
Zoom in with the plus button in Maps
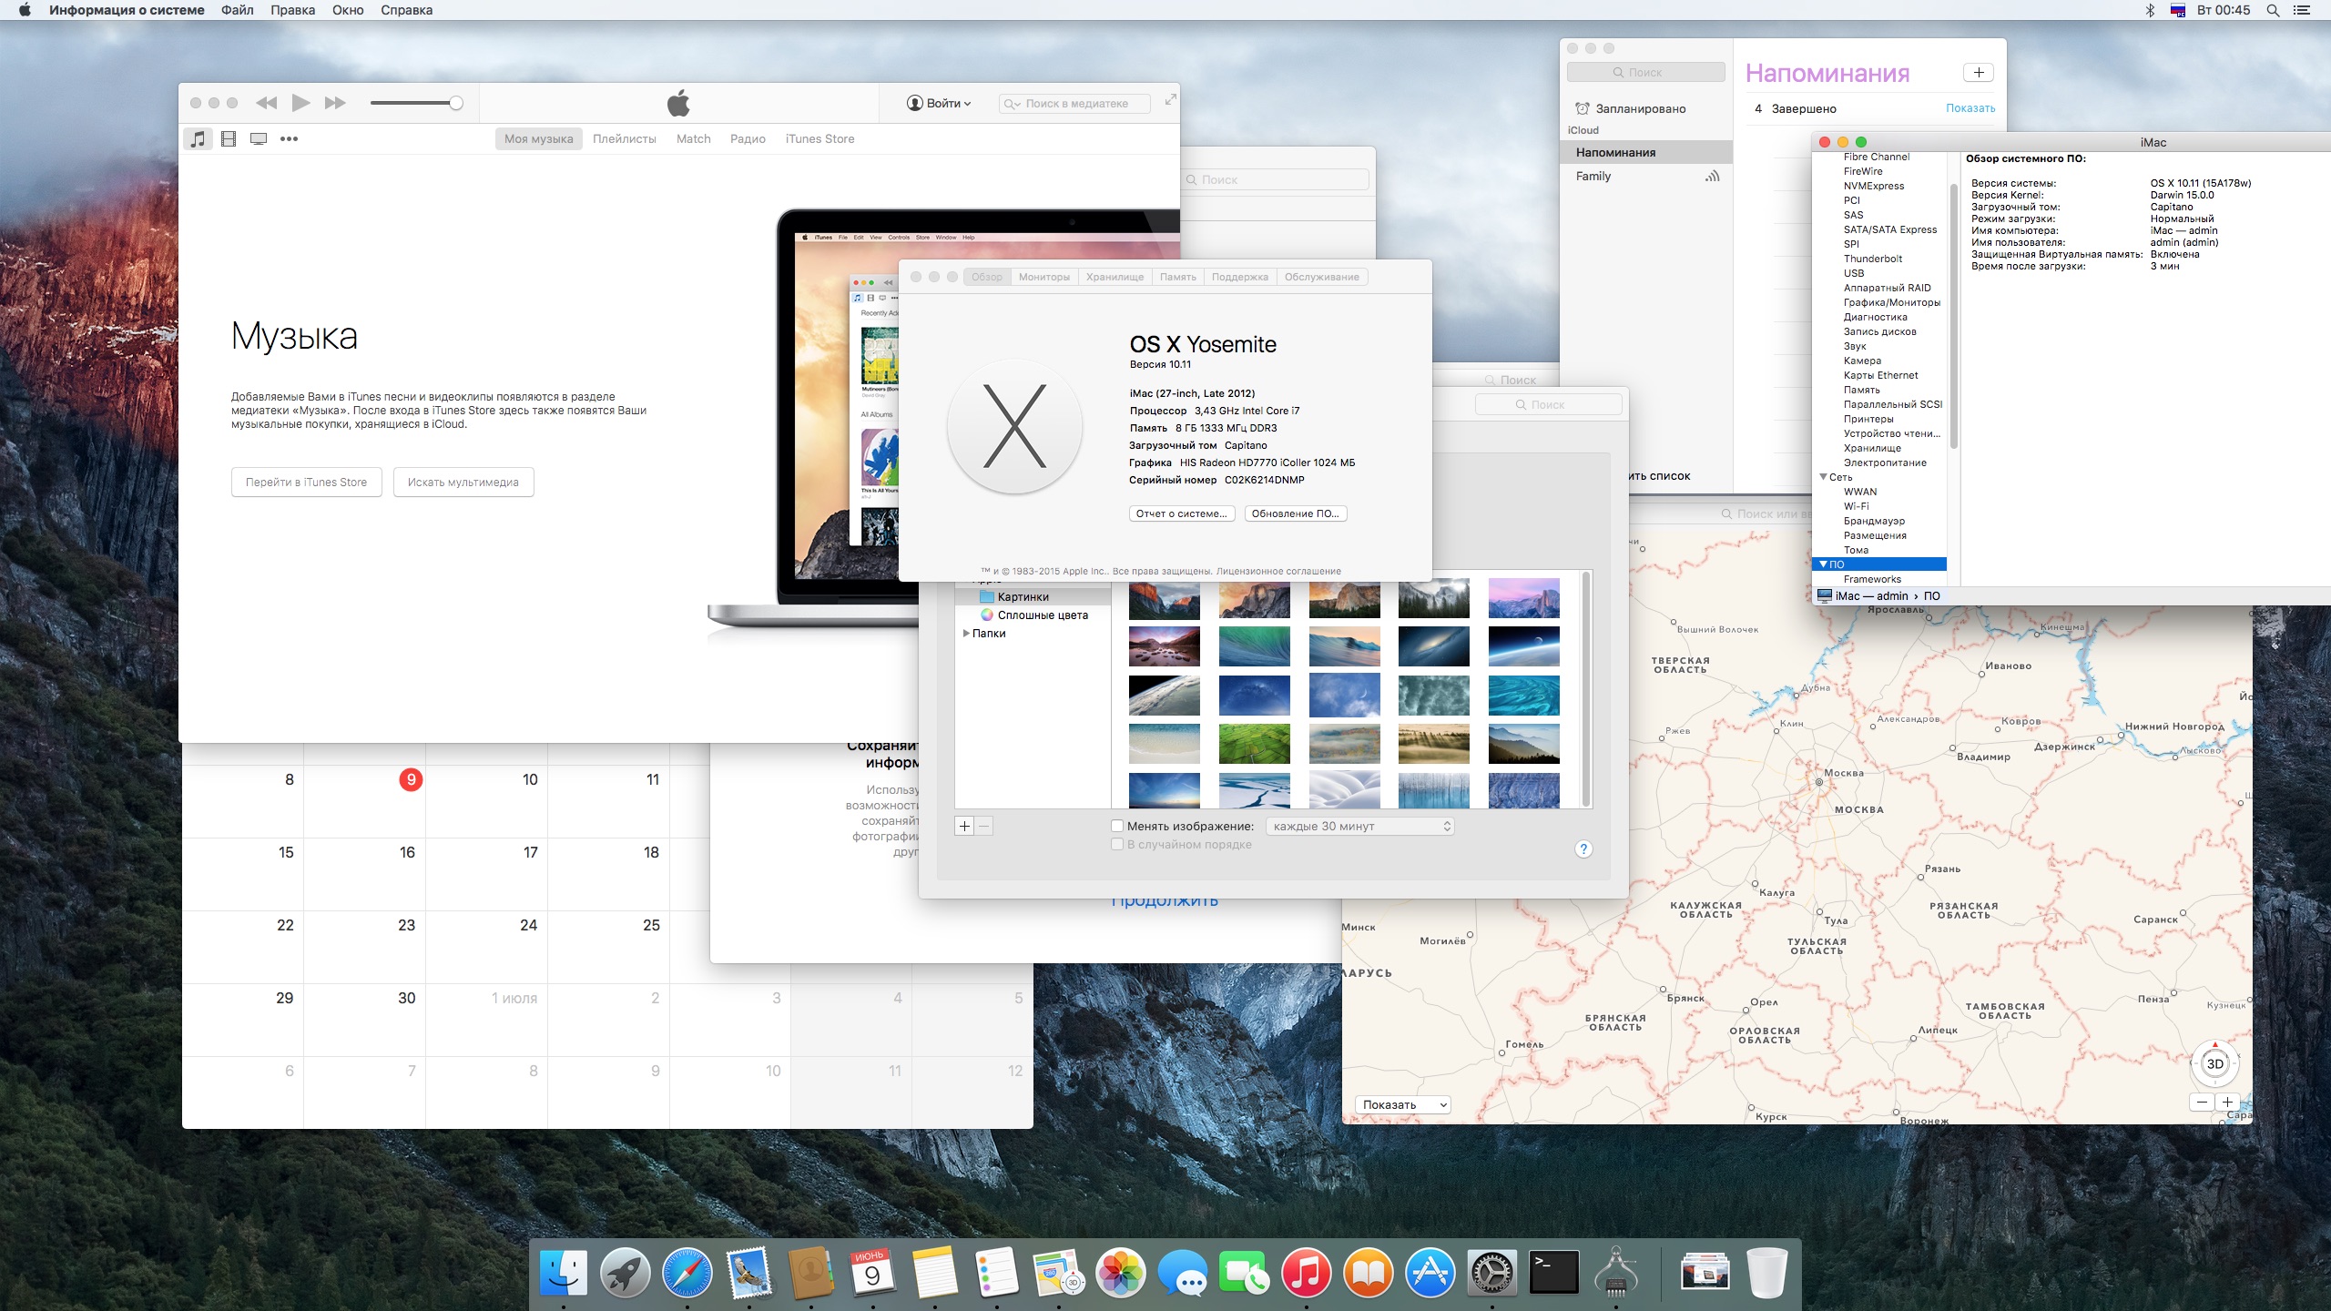point(2227,1103)
